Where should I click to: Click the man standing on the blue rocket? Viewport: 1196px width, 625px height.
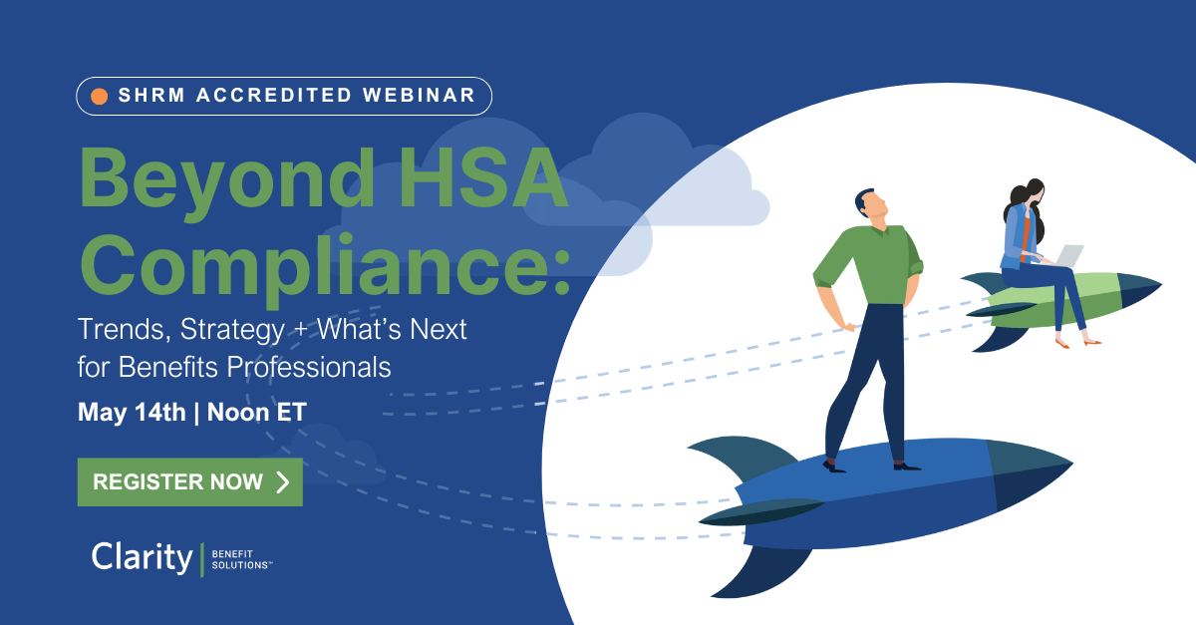coord(870,329)
